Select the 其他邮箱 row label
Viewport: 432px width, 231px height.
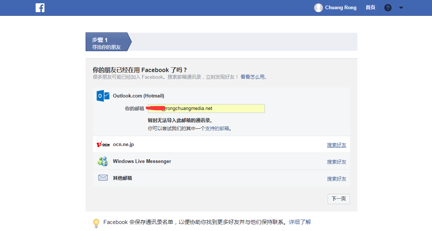122,178
